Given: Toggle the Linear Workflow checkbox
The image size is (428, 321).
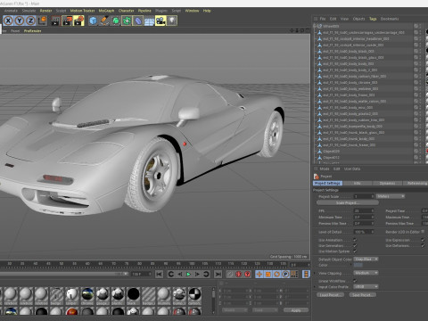Looking at the screenshot, I should pos(355,281).
